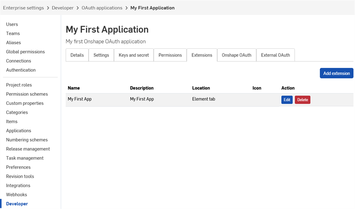Open Users in the sidebar
The width and height of the screenshot is (355, 209).
[12, 24]
